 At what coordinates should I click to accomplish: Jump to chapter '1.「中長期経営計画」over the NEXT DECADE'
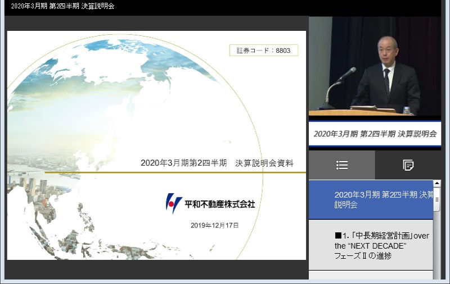pos(371,245)
